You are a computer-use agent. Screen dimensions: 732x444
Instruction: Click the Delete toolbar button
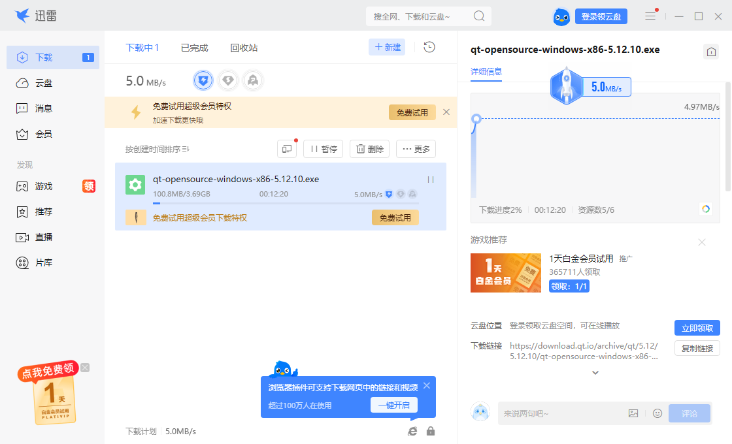369,149
